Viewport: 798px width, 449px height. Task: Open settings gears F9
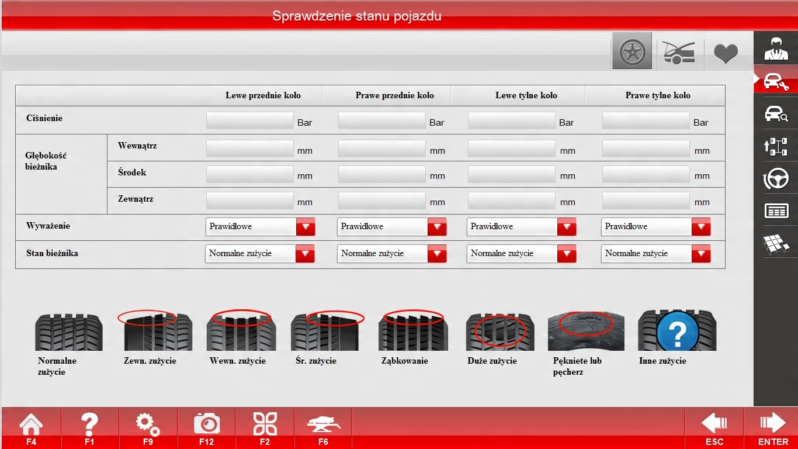[148, 427]
